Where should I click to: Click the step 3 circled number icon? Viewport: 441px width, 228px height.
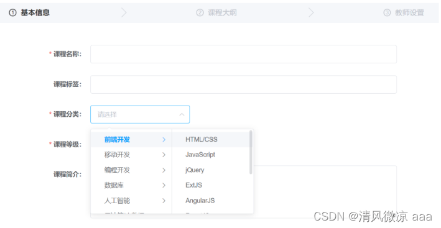[387, 12]
